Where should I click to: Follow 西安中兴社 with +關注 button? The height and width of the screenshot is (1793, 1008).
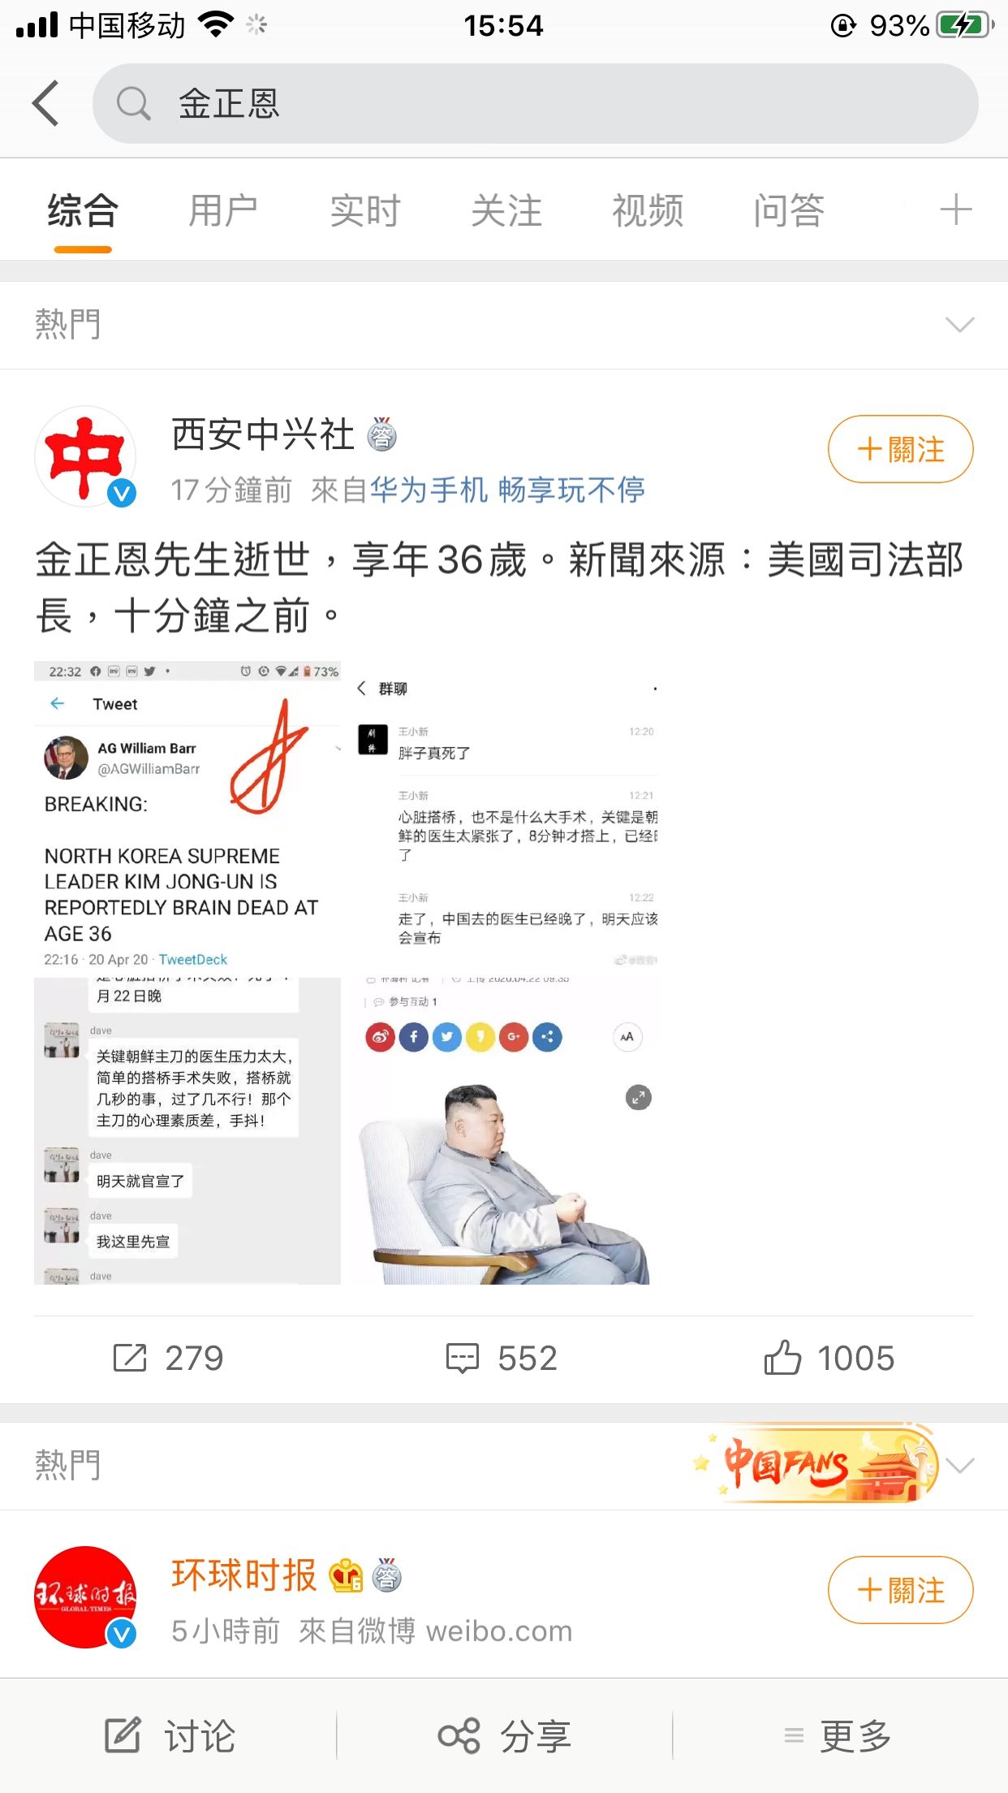900,449
